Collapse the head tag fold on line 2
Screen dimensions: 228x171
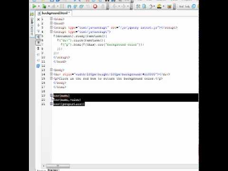pos(51,23)
